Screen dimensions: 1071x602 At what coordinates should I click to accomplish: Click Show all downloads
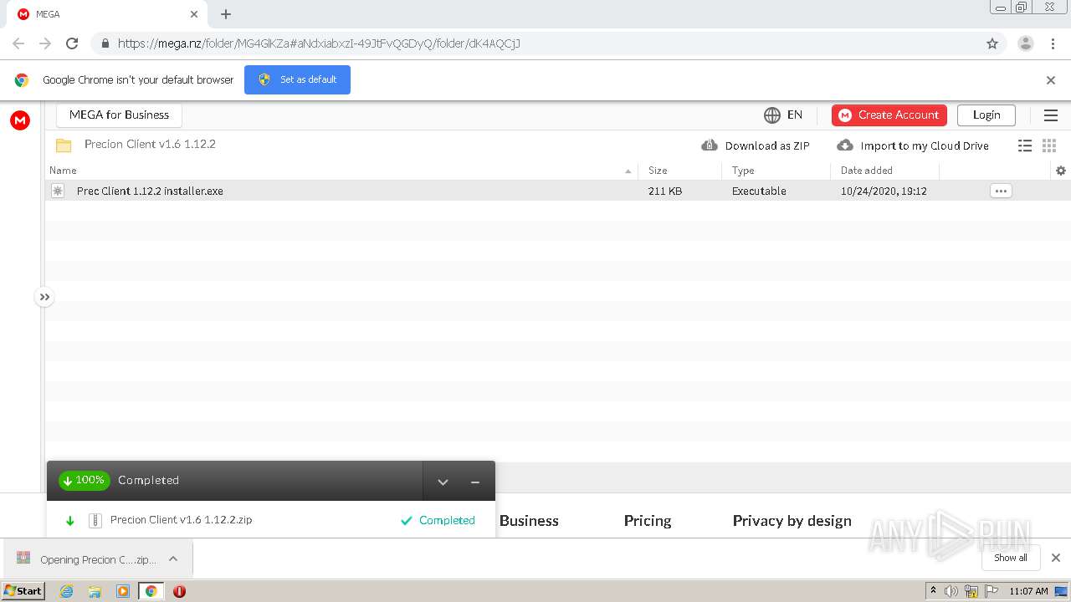1011,558
